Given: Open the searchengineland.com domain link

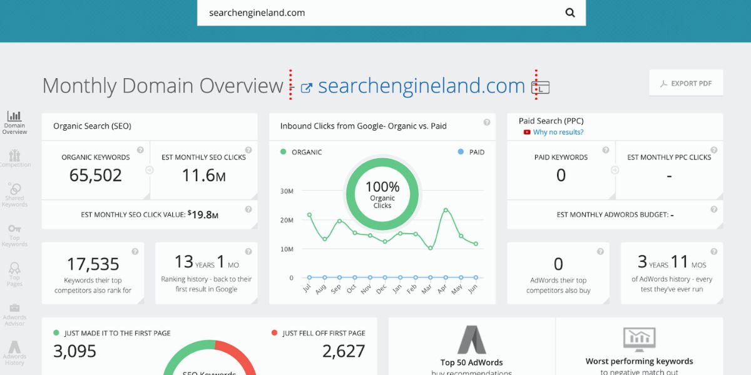Looking at the screenshot, I should [421, 86].
